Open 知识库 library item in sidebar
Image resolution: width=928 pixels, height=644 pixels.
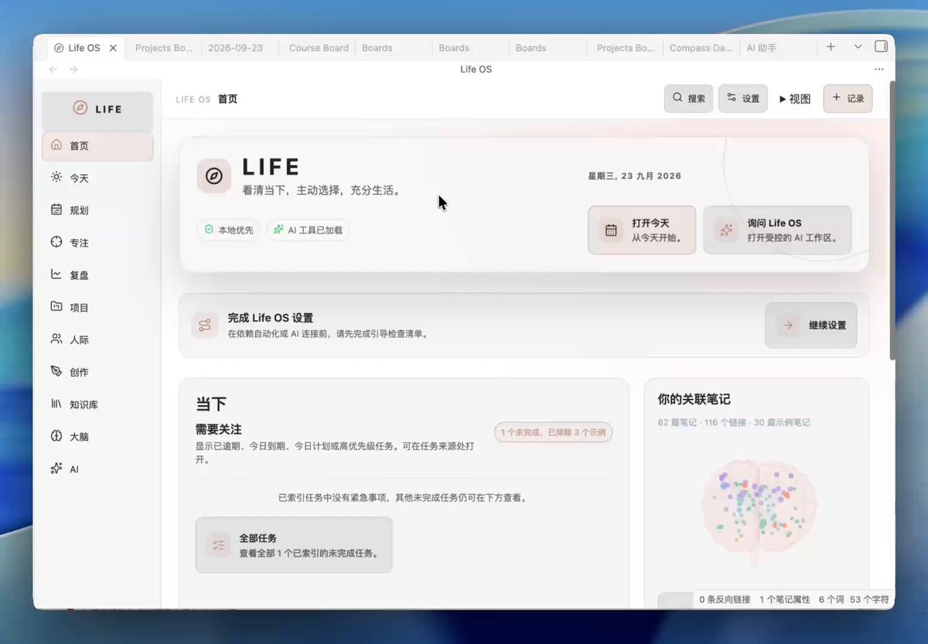[97, 404]
